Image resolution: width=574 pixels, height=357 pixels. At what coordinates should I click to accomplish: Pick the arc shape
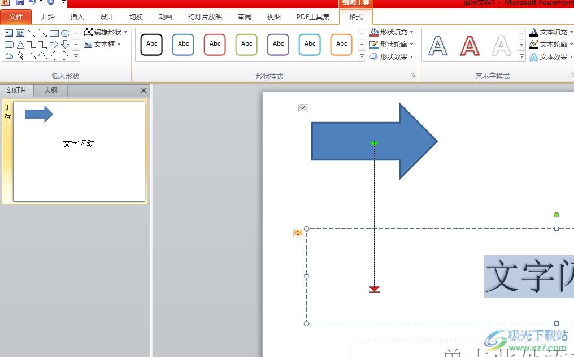(32, 56)
